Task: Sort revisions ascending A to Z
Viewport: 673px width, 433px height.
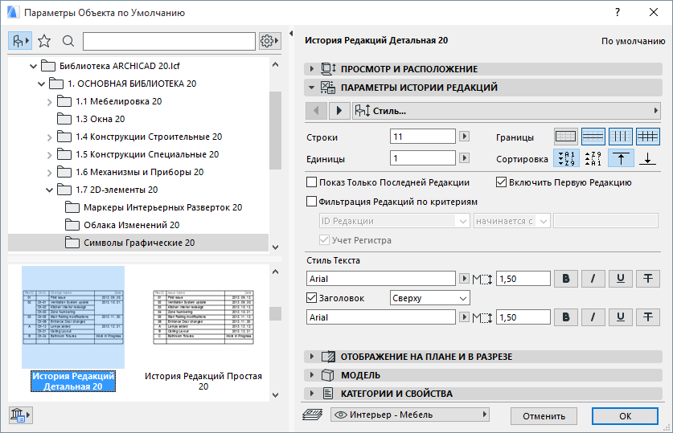Action: click(566, 158)
